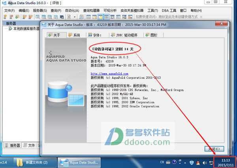This screenshot has width=237, height=168.
Task: Open the 查询(P) menu
Action: point(56,10)
